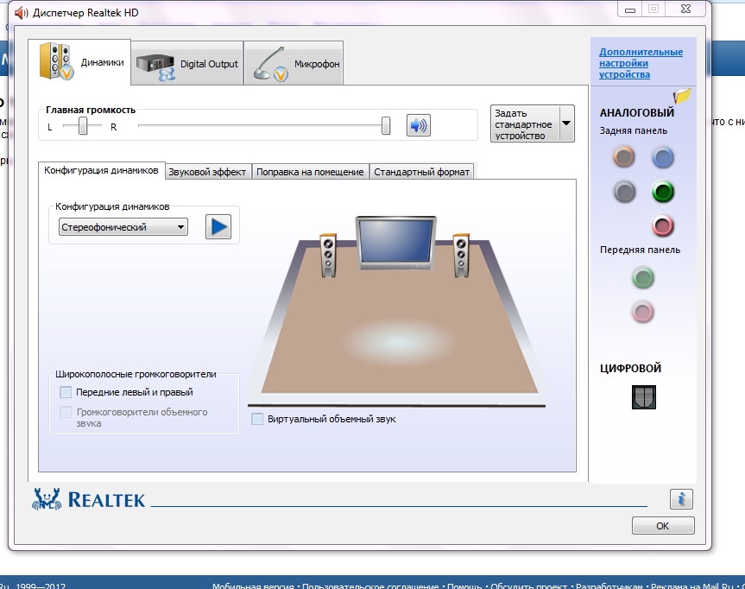
Task: Open Пользовательское соглашение footer link
Action: pos(370,586)
